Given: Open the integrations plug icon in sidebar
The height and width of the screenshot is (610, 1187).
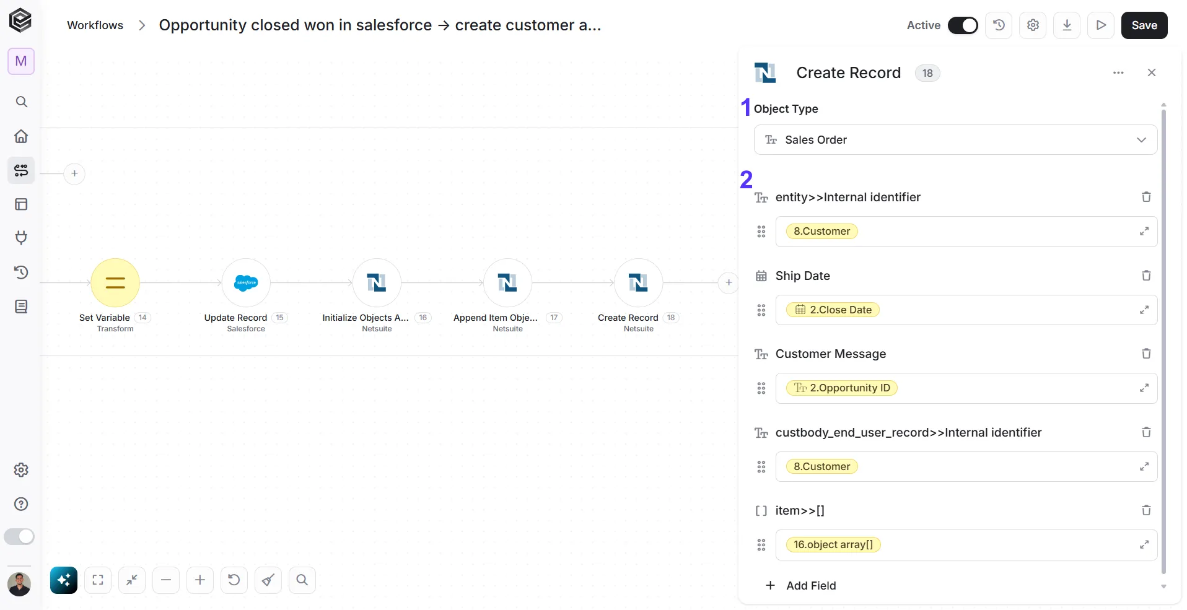Looking at the screenshot, I should click(x=21, y=238).
